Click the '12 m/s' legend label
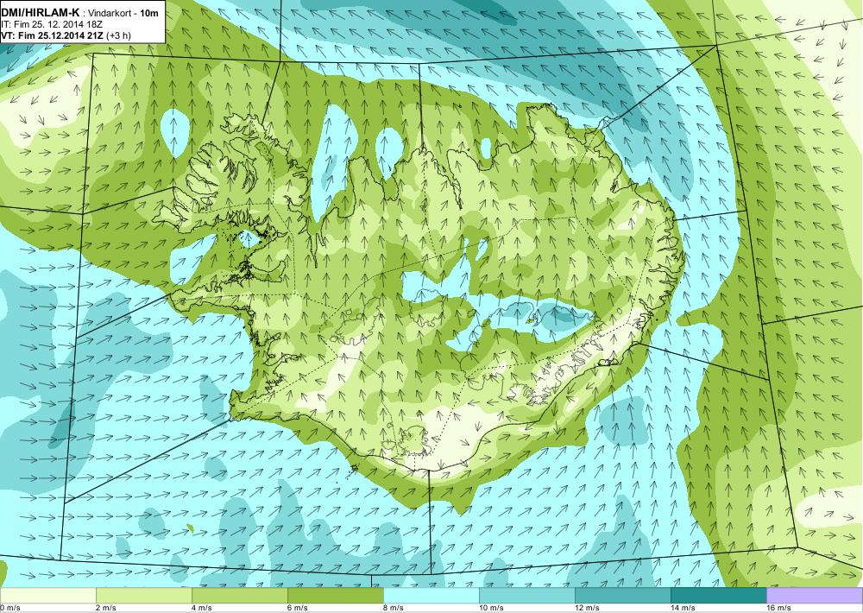This screenshot has height=613, width=863. [x=587, y=608]
